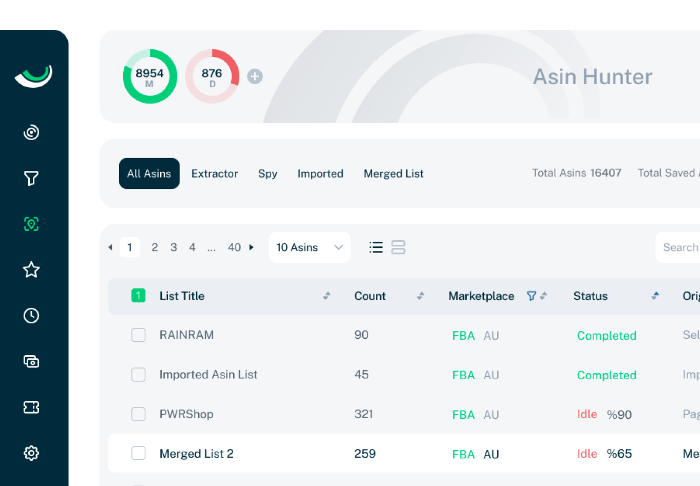
Task: Click Total Asins 16407 label
Action: point(577,173)
